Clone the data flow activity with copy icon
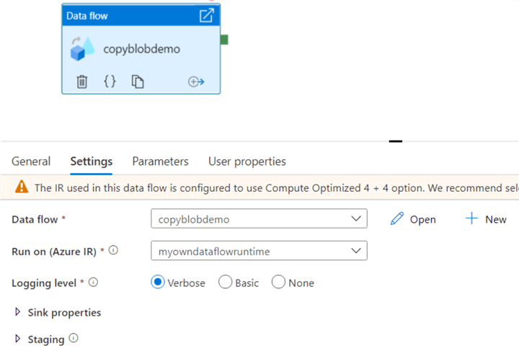Viewport: 519px width, 351px height. click(x=138, y=81)
